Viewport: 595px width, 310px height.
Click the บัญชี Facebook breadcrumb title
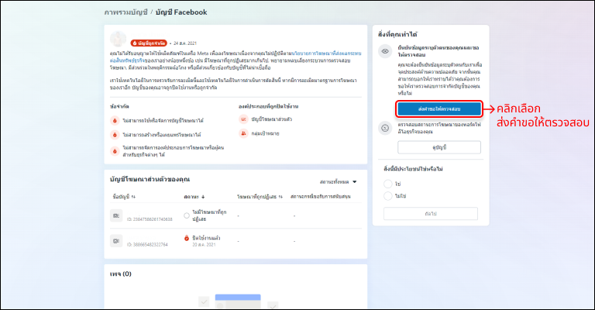(x=181, y=12)
